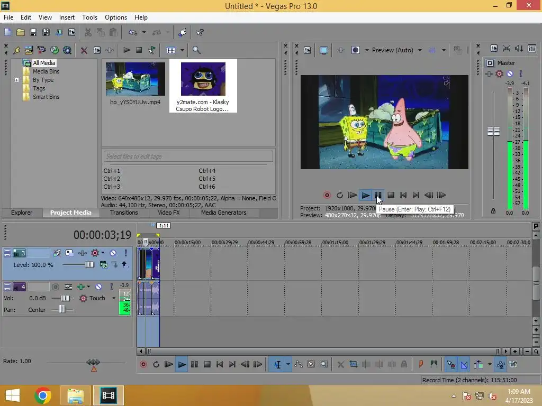Click the audio track Vol slider handle
The height and width of the screenshot is (406, 542).
(65, 298)
